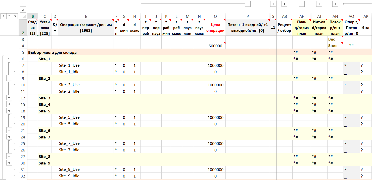This screenshot has width=372, height=180.
Task: Show row outline level 3
Action: 15,16
